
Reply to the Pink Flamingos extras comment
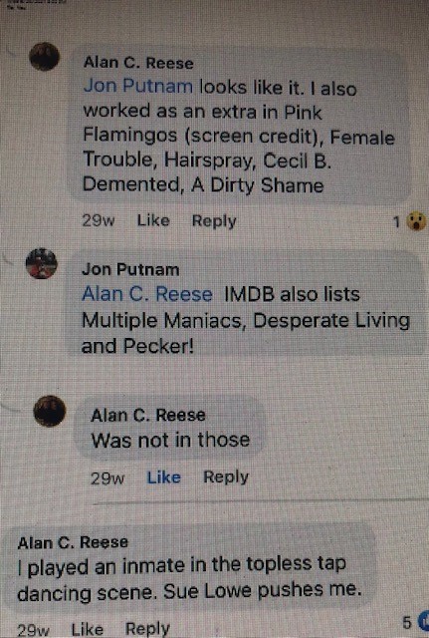coord(214,221)
